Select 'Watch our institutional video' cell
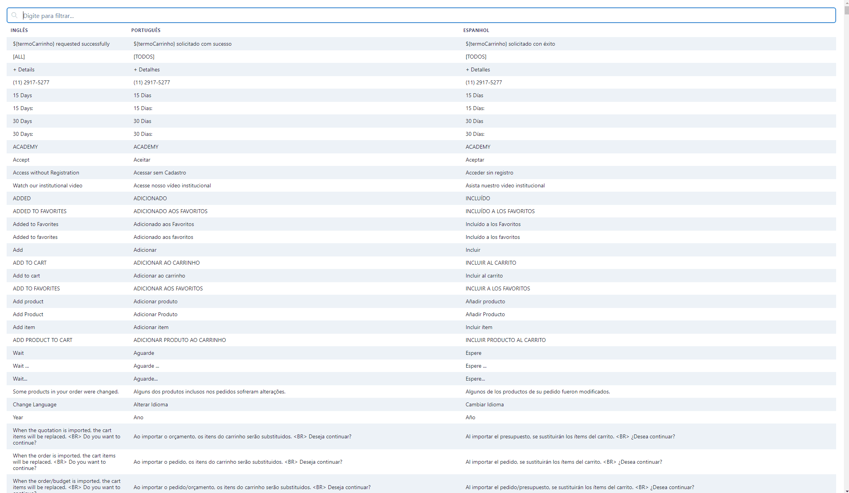849x493 pixels. tap(48, 185)
